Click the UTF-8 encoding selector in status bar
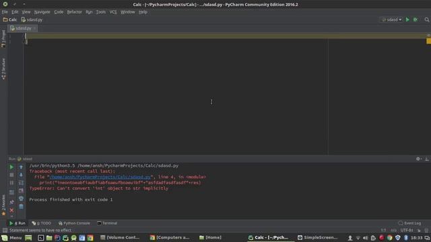 (x=407, y=230)
